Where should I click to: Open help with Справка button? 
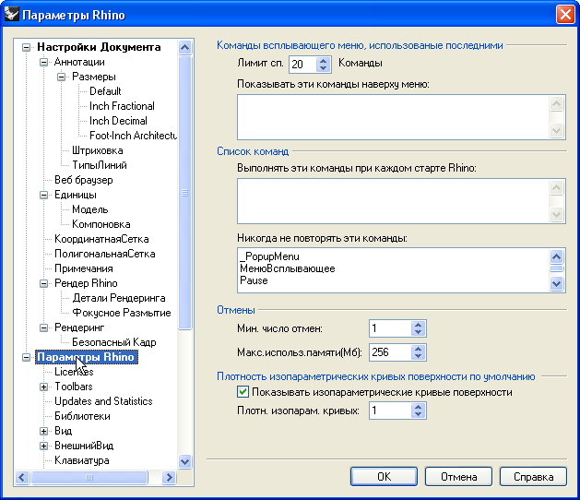coord(533,477)
